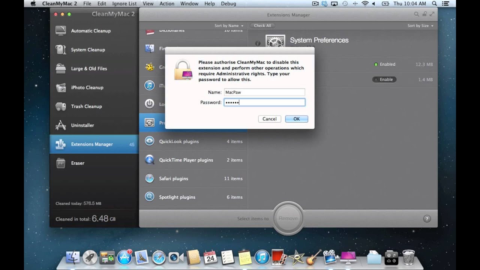Open the Eraser module
The height and width of the screenshot is (270, 480).
point(94,163)
